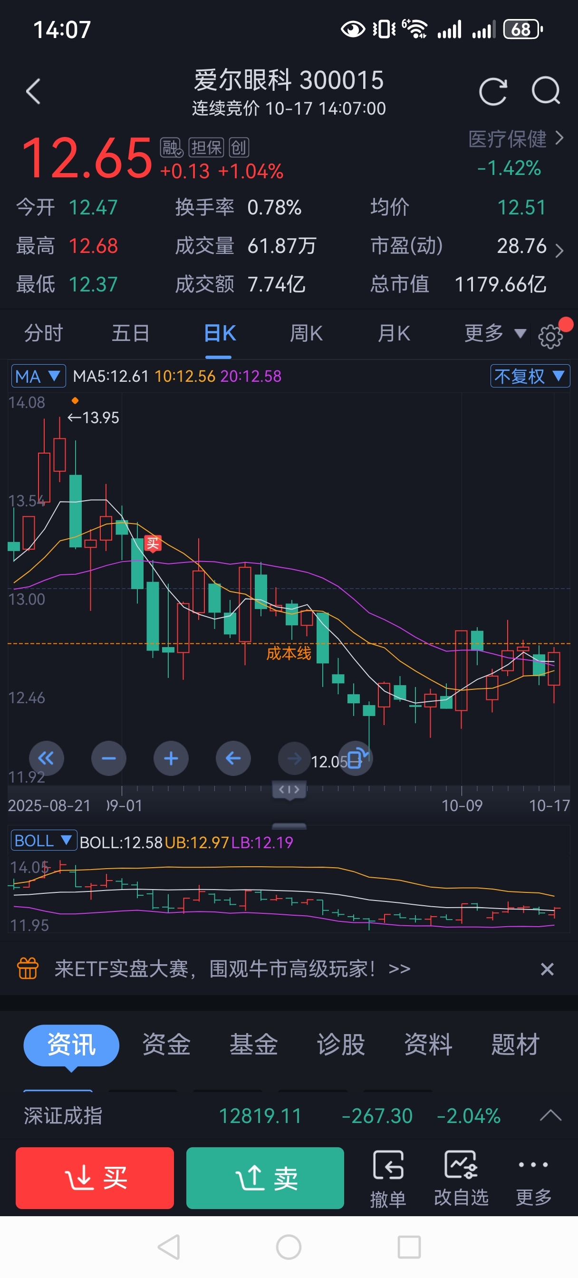Tap the sector change -1.42% value

pos(509,168)
